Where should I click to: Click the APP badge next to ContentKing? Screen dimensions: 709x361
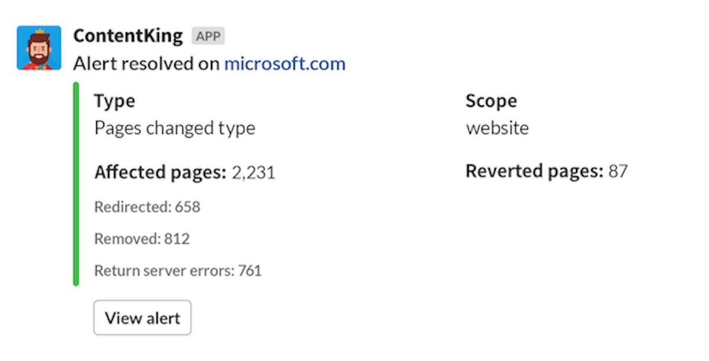point(208,37)
